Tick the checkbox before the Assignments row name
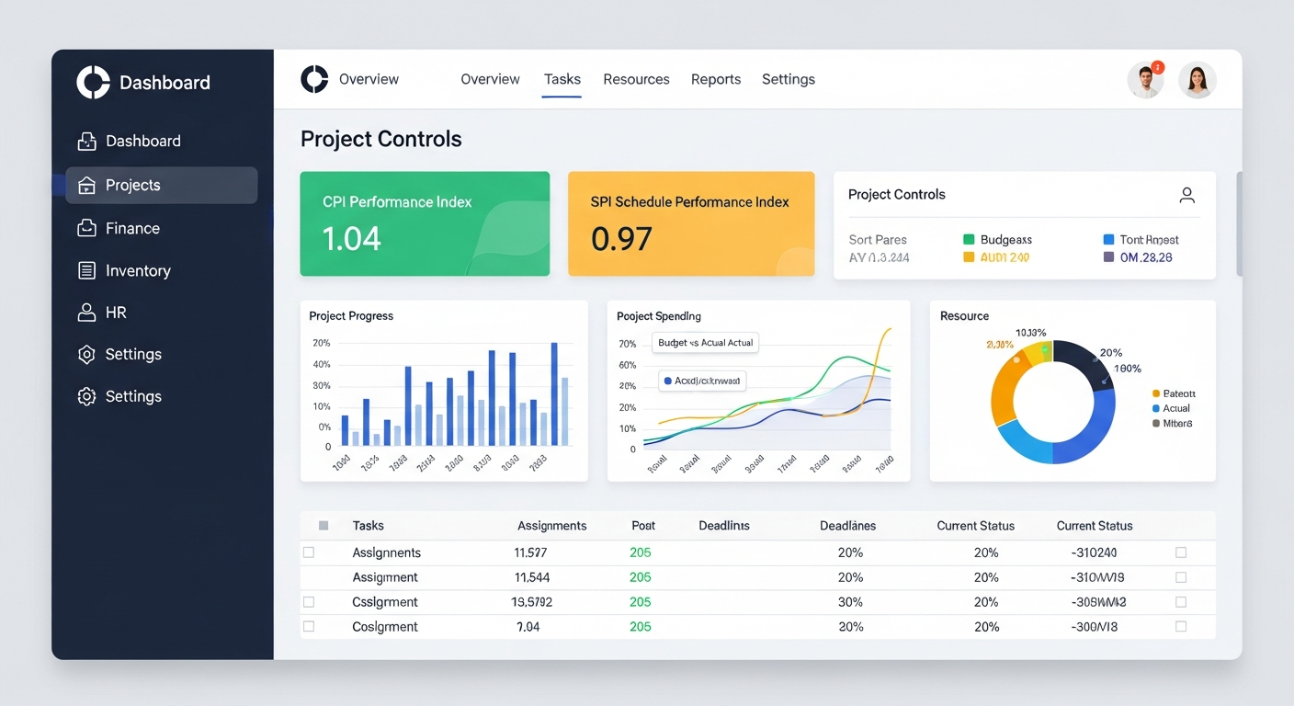The height and width of the screenshot is (706, 1294). pyautogui.click(x=309, y=552)
